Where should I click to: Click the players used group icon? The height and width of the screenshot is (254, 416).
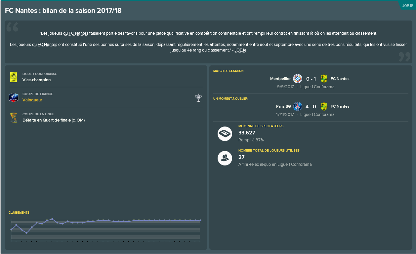(225, 158)
